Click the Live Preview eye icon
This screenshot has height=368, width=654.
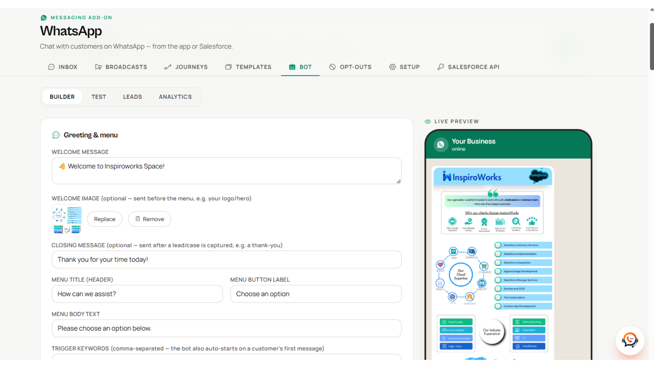tap(428, 122)
